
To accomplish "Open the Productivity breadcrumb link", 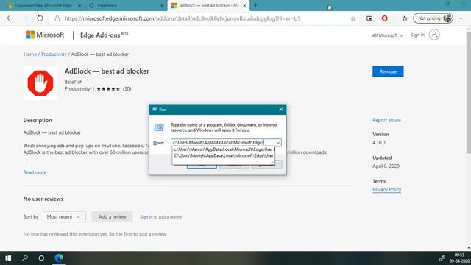I will pyautogui.click(x=54, y=54).
